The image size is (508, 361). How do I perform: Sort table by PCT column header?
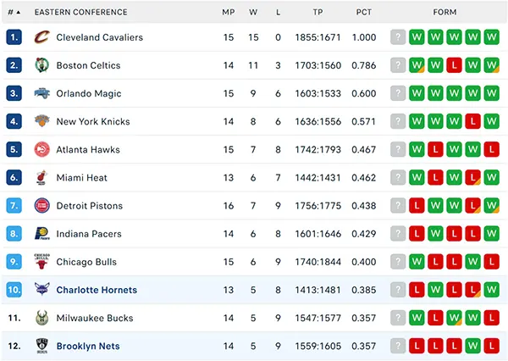click(364, 13)
